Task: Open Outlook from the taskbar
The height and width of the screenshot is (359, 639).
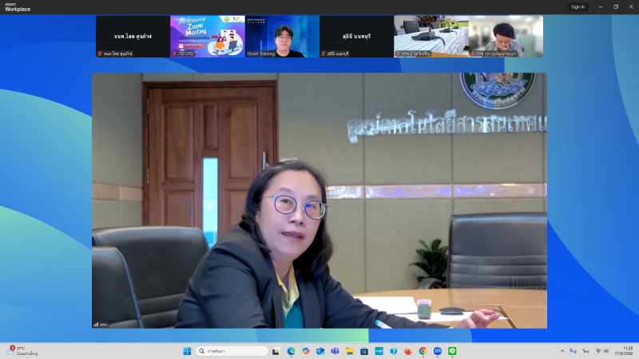Action: [320, 351]
